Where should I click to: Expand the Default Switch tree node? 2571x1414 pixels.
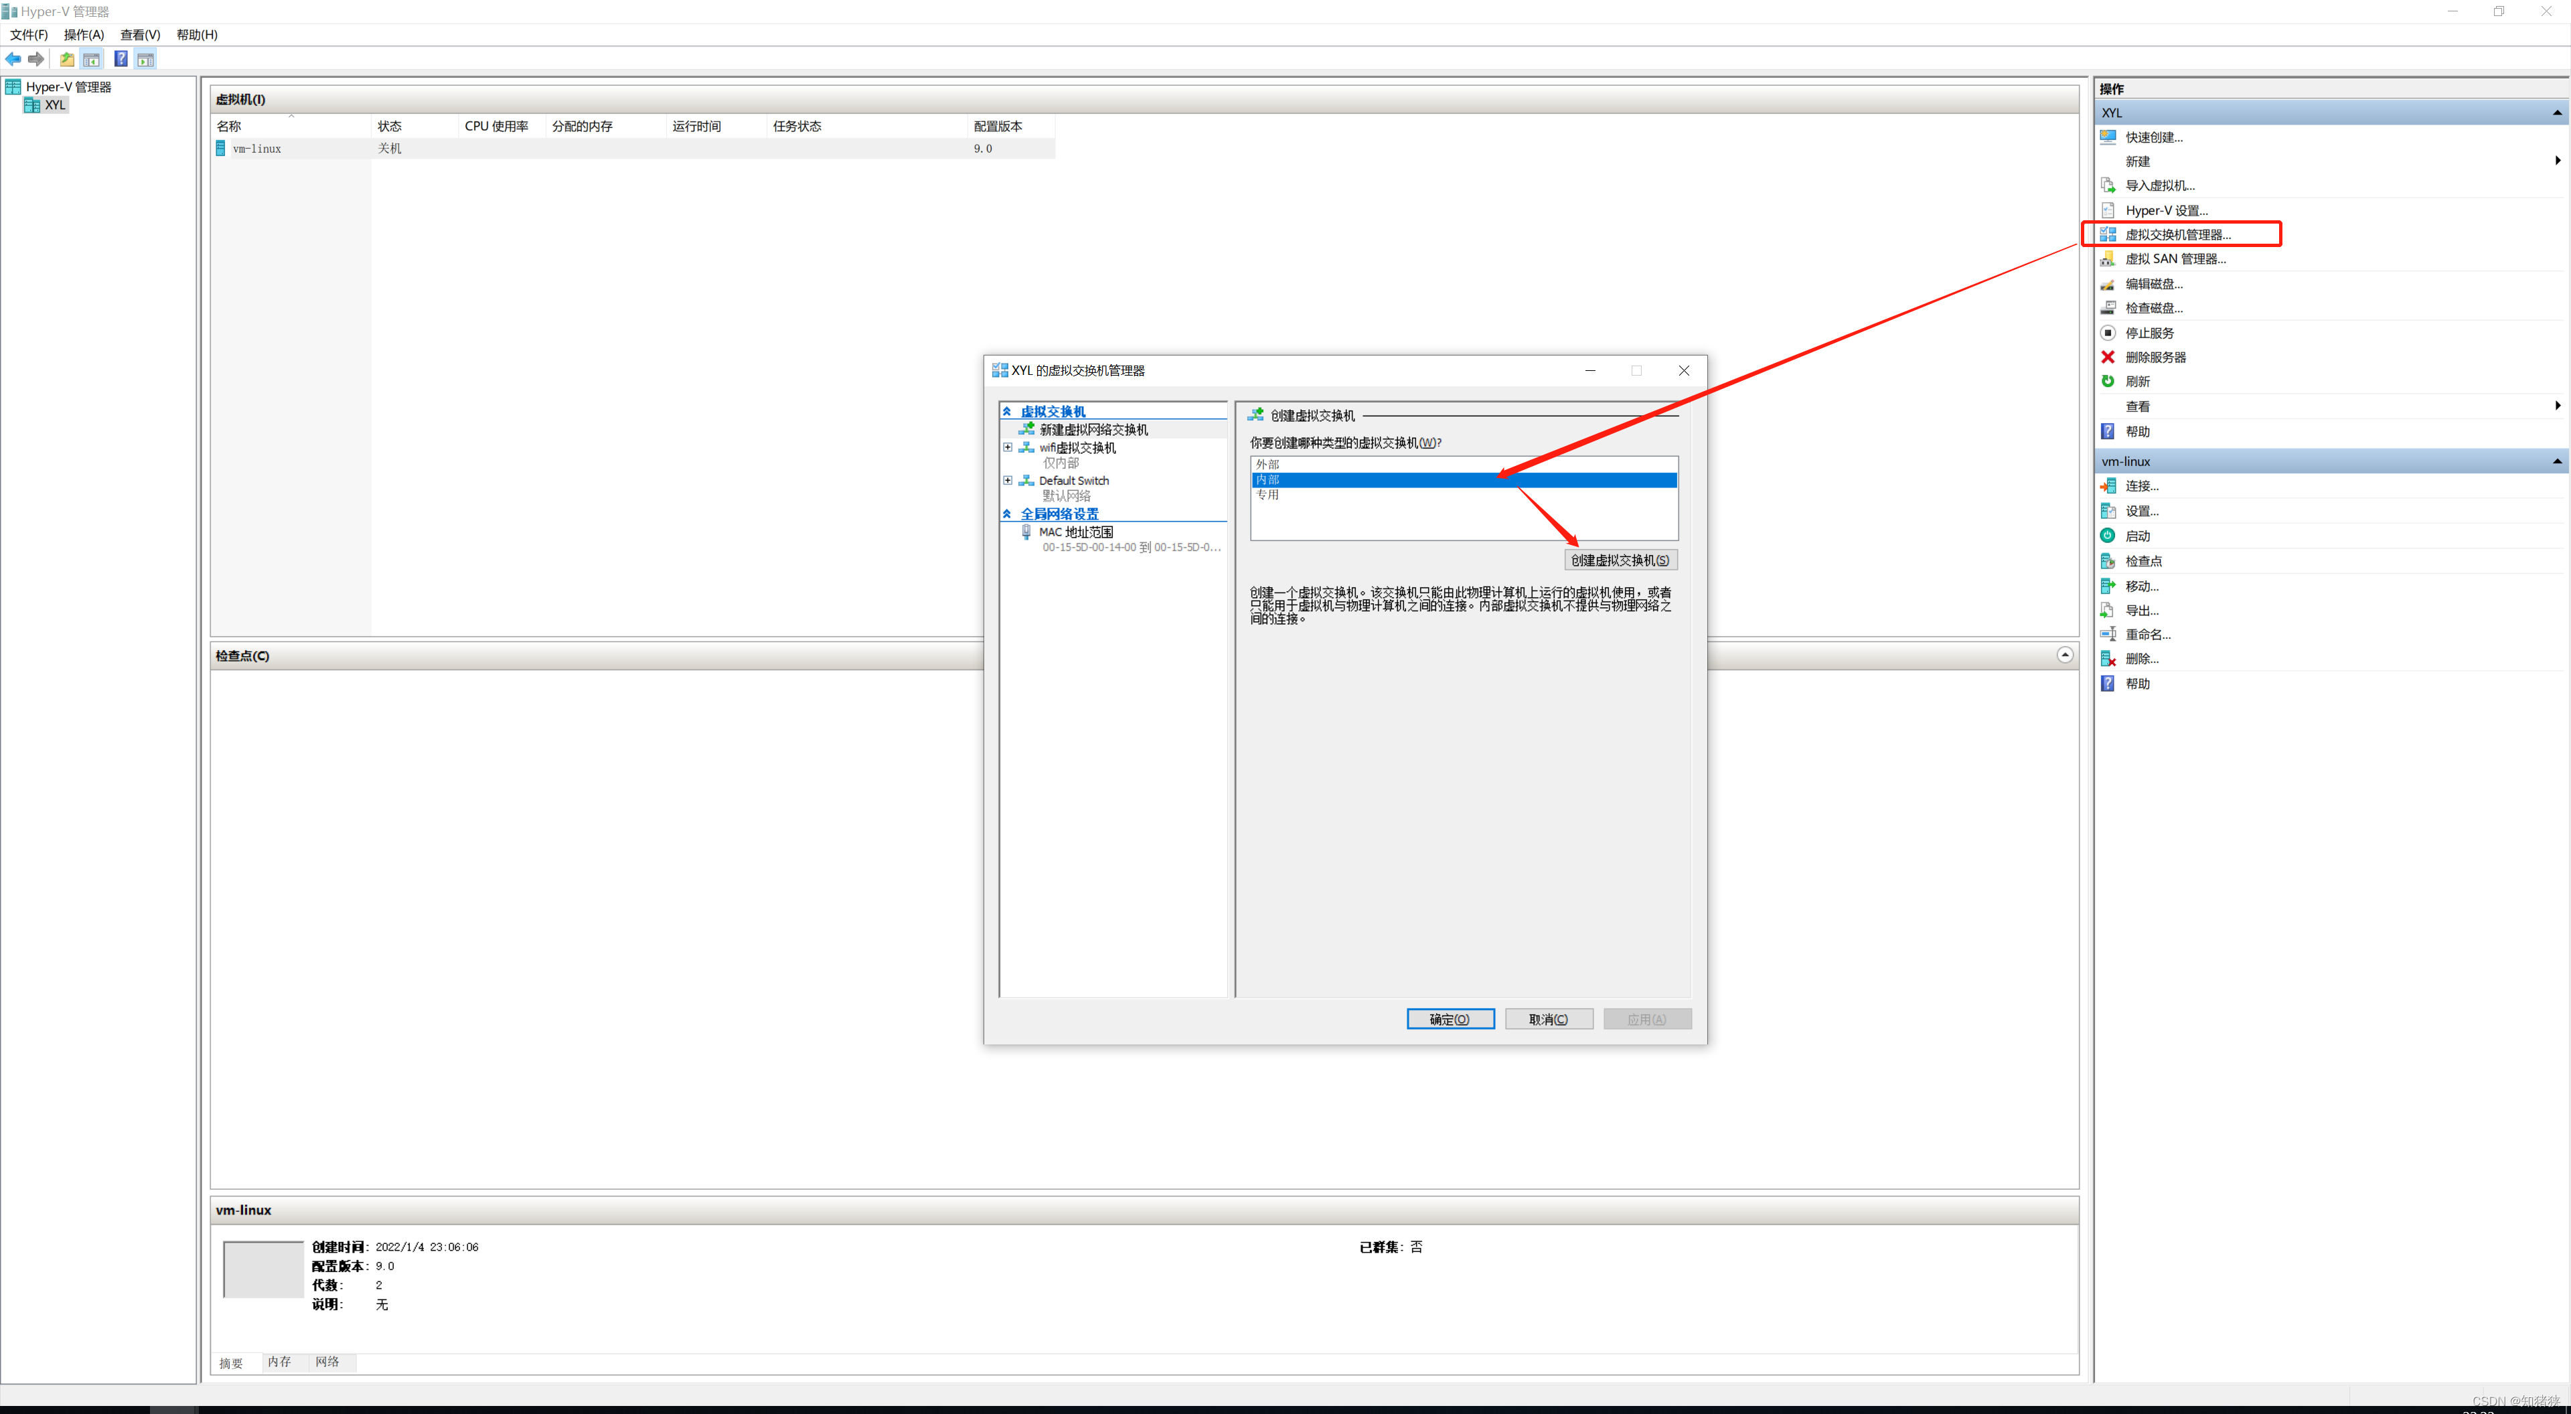[1008, 480]
